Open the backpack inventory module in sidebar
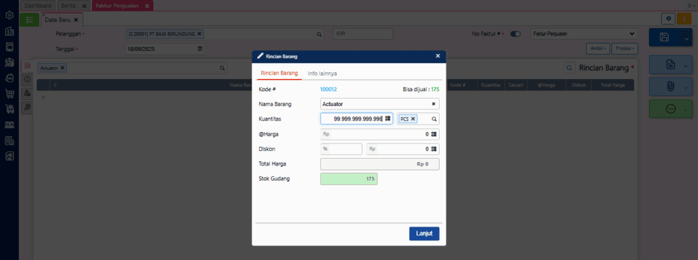Viewport: 698px width, 260px height. pyautogui.click(x=9, y=78)
